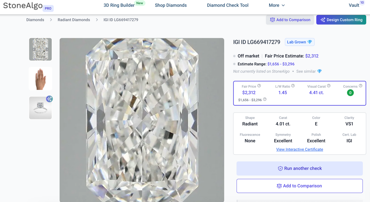View Interactive Certificate link

pyautogui.click(x=300, y=149)
